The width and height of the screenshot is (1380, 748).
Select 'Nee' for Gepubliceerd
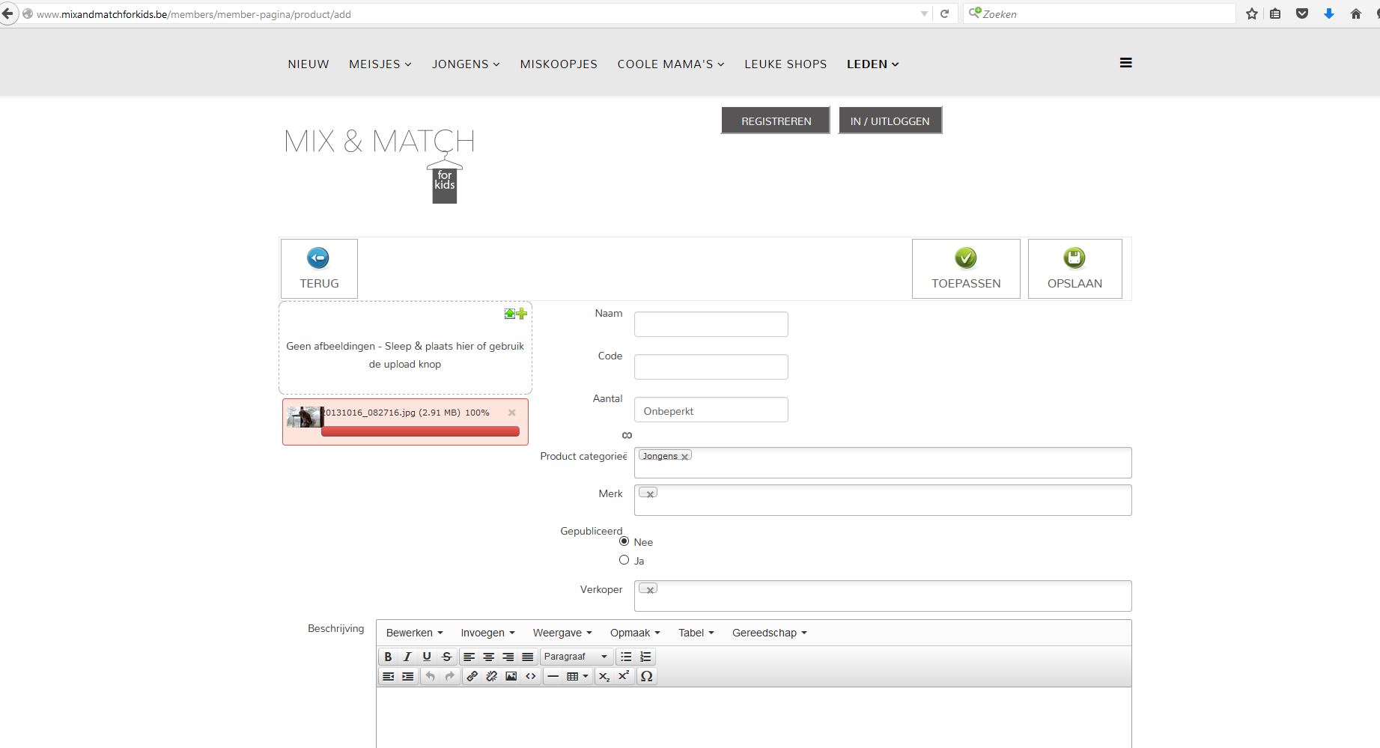pos(624,541)
